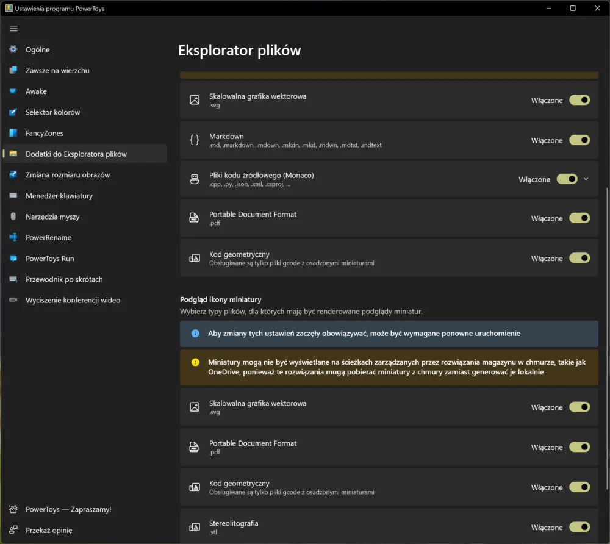Click the Awake module icon
This screenshot has width=610, height=544.
[13, 91]
